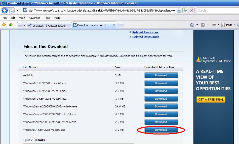Viewport: 239px width, 144px height.
Task: Download Windows6.0-KB942288-v2-x64.msu
Action: pyautogui.click(x=161, y=91)
